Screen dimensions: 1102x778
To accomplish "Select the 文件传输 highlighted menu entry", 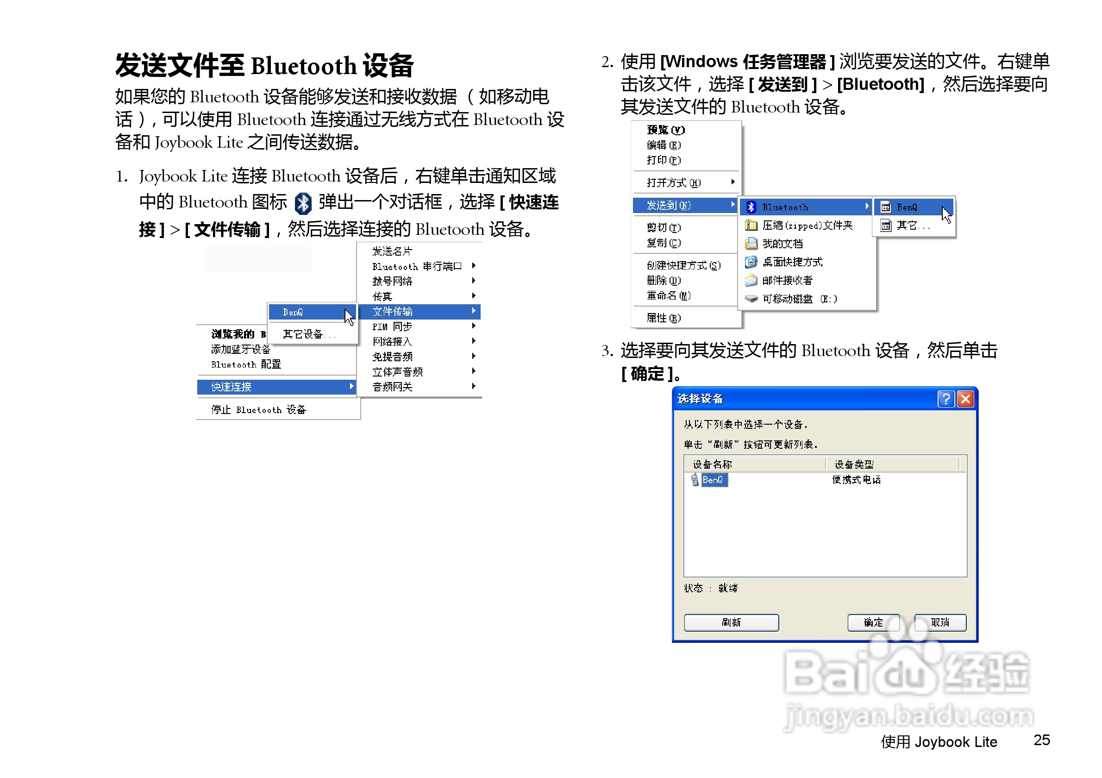I will pos(394,312).
